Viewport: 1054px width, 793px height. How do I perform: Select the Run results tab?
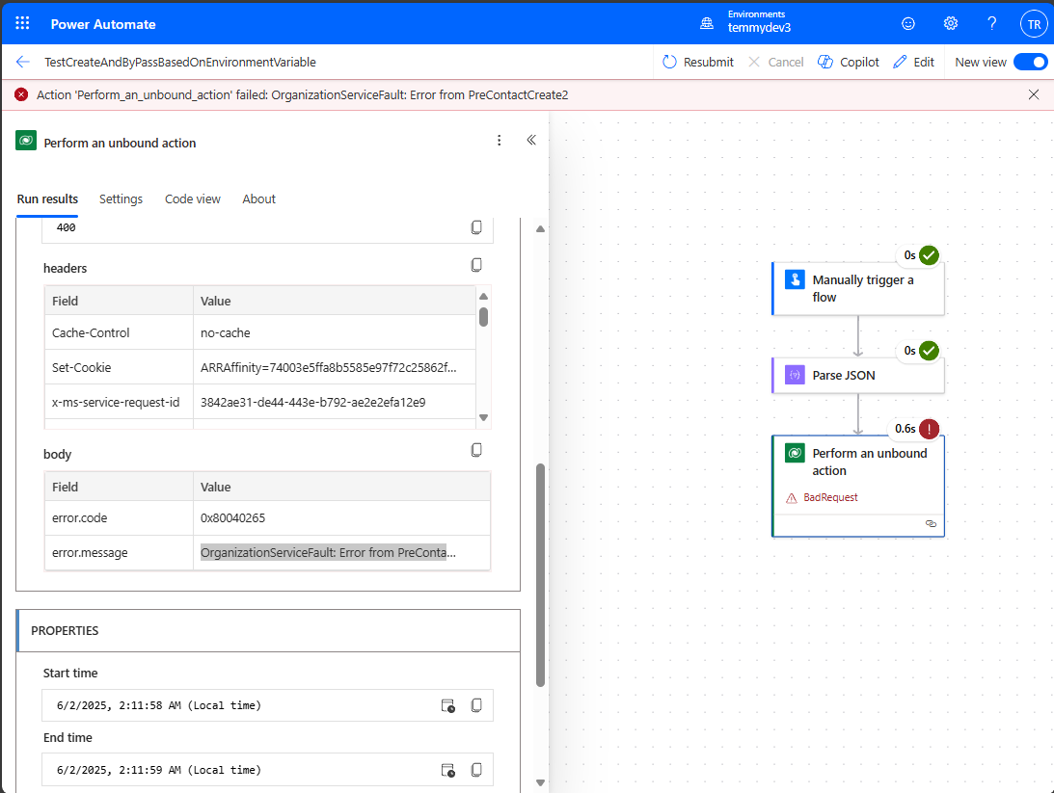point(47,198)
